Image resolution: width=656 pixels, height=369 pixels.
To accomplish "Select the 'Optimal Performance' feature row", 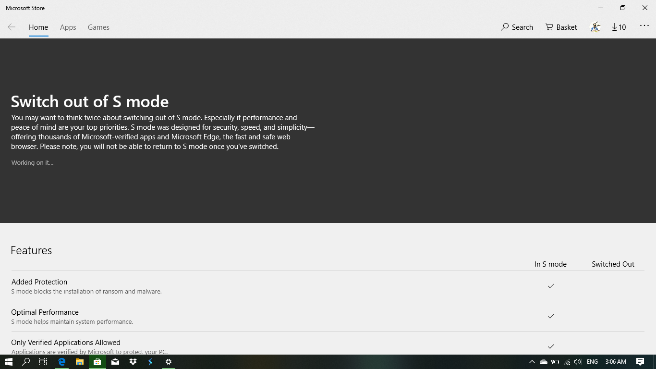I will coord(328,316).
